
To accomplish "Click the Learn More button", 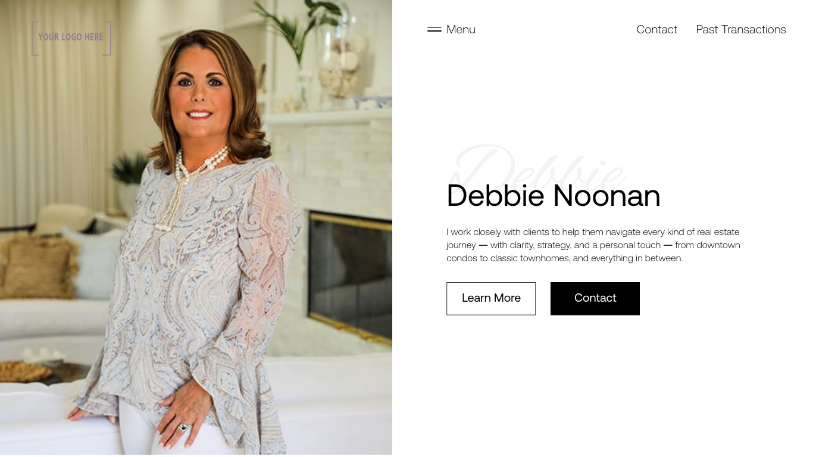I will coord(491,298).
